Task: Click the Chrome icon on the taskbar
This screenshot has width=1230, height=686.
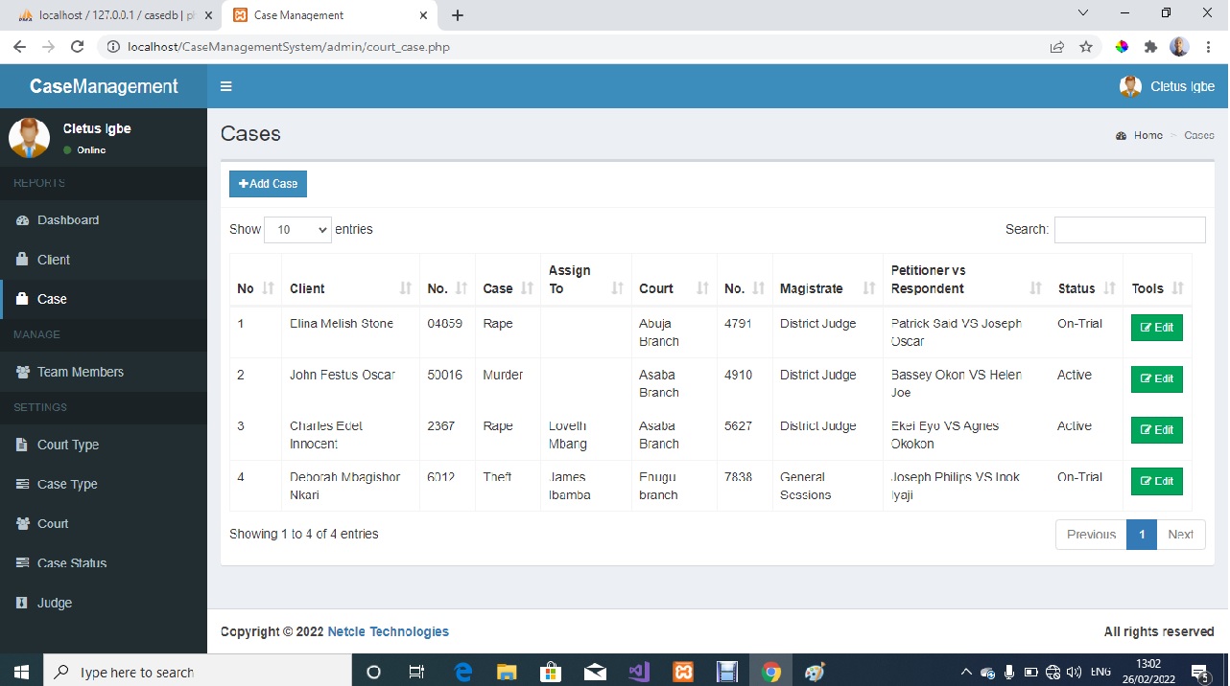Action: [x=771, y=671]
